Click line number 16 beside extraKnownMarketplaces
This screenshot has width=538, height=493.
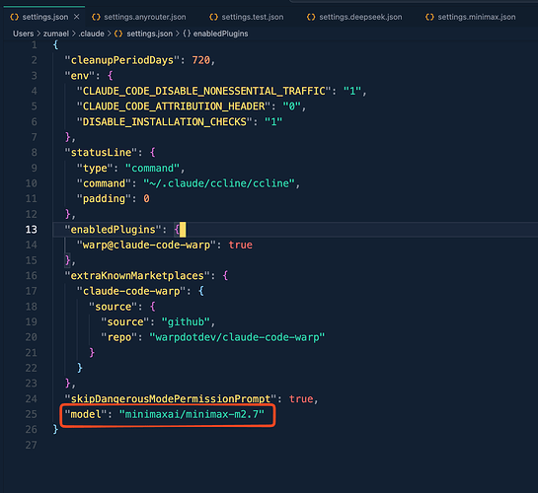tap(31, 276)
